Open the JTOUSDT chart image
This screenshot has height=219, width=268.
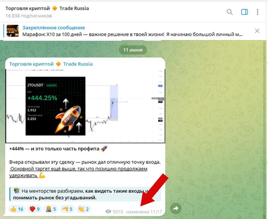[x=85, y=106]
